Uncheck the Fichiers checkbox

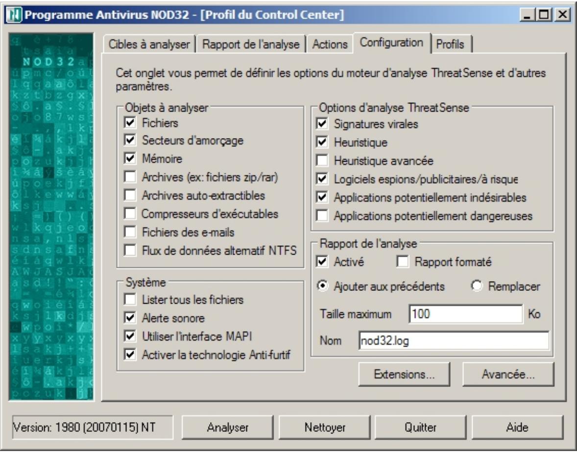pyautogui.click(x=130, y=122)
